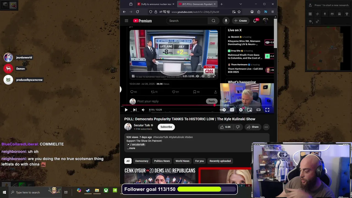Open the Create menu button

tap(241, 21)
